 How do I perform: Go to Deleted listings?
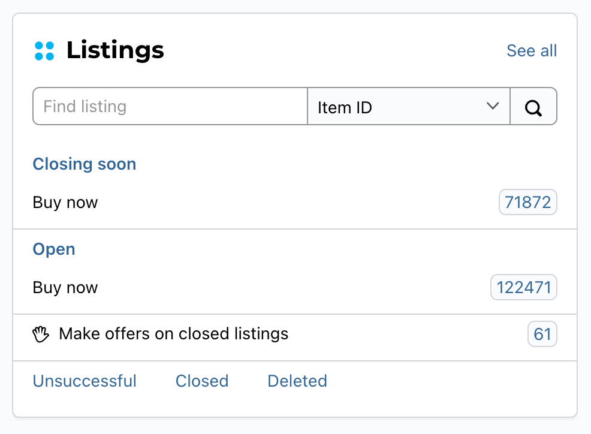click(297, 381)
